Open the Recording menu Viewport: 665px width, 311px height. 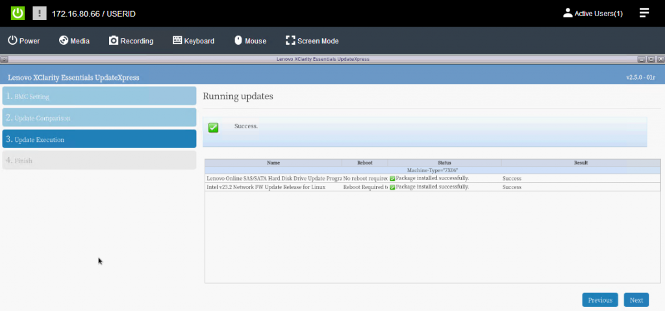pyautogui.click(x=131, y=41)
